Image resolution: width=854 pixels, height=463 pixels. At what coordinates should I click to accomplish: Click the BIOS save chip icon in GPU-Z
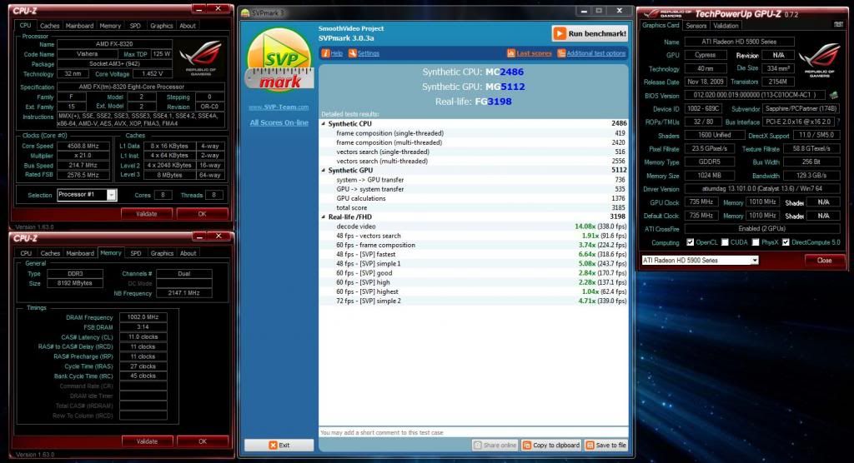pos(833,96)
